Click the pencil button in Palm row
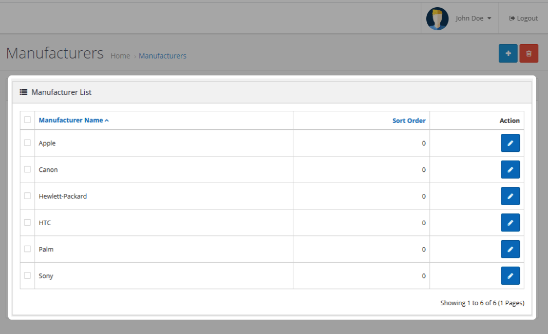Image resolution: width=548 pixels, height=334 pixels. pos(510,249)
